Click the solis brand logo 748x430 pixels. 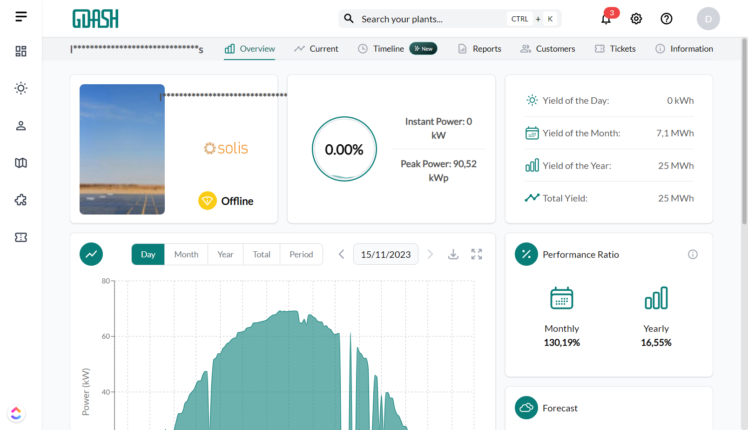(226, 148)
